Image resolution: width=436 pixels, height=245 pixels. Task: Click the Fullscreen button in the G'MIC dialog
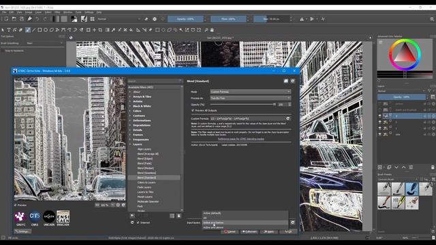coord(249,231)
